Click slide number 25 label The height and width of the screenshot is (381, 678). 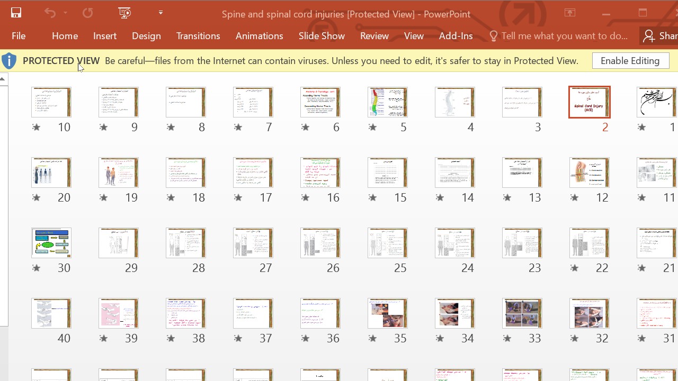pyautogui.click(x=400, y=268)
